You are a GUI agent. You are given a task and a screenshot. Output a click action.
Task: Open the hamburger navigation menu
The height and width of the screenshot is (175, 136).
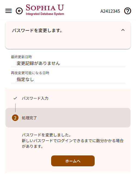[8, 11]
